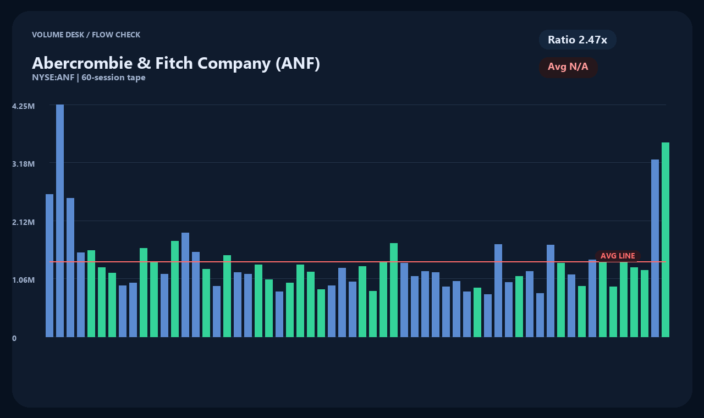Select the last green volume bar
This screenshot has width=704, height=418.
point(665,240)
